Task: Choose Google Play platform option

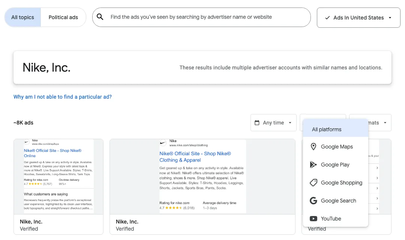Action: (336, 165)
